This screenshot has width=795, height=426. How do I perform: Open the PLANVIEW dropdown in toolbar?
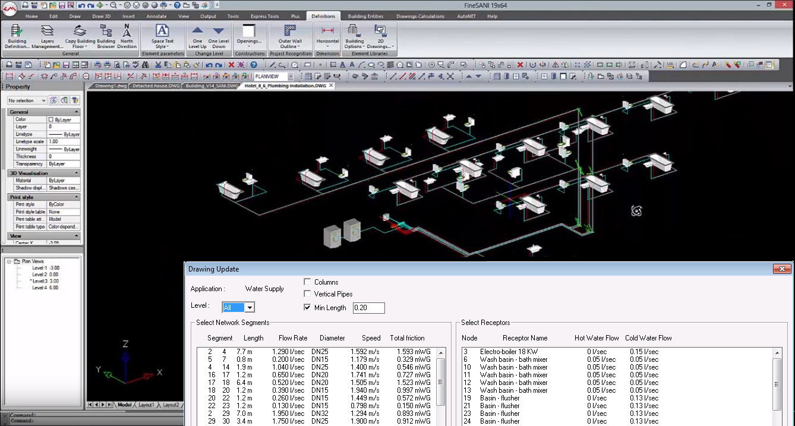(x=291, y=77)
